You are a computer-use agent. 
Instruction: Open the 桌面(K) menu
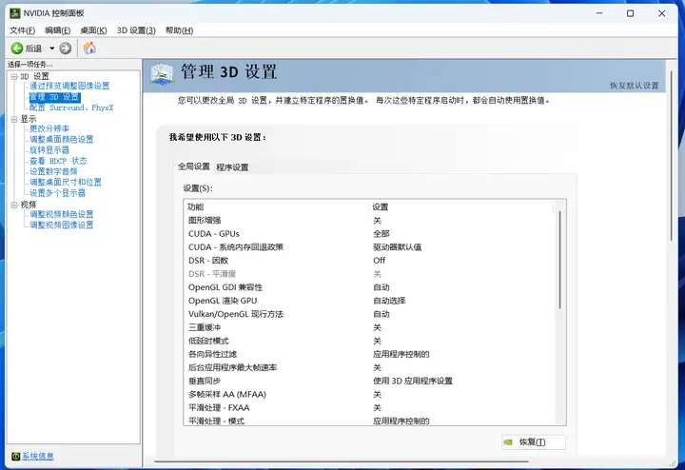[93, 30]
